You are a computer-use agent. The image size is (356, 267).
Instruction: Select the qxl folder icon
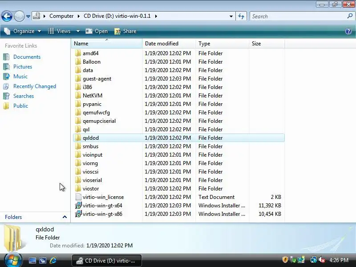[x=78, y=129]
